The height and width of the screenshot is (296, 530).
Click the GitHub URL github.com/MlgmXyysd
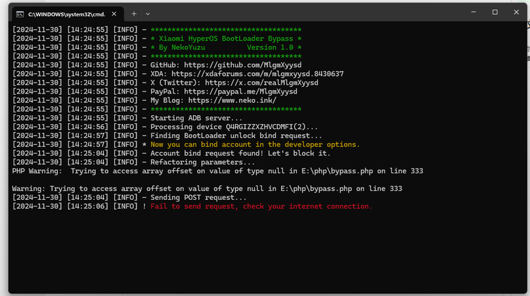243,65
